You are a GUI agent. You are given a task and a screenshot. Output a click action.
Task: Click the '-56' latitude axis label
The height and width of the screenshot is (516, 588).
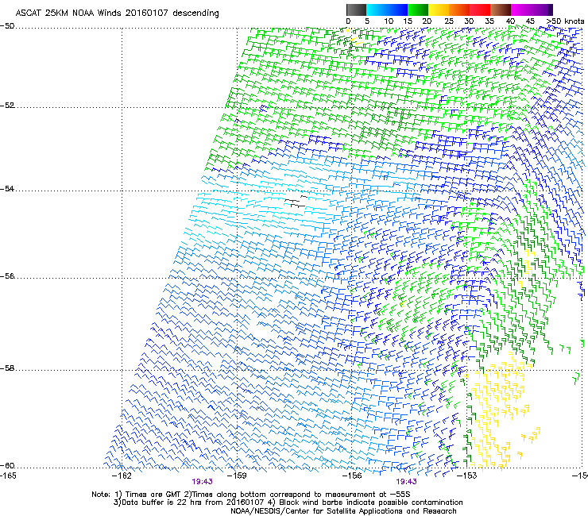point(7,276)
